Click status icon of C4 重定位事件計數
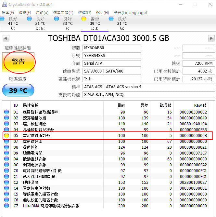 click(6, 188)
